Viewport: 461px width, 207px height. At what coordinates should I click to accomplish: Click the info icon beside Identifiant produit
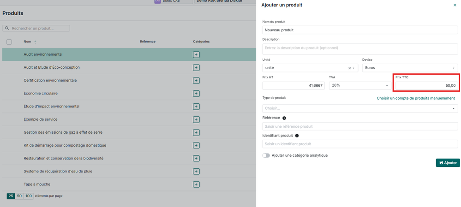(297, 136)
